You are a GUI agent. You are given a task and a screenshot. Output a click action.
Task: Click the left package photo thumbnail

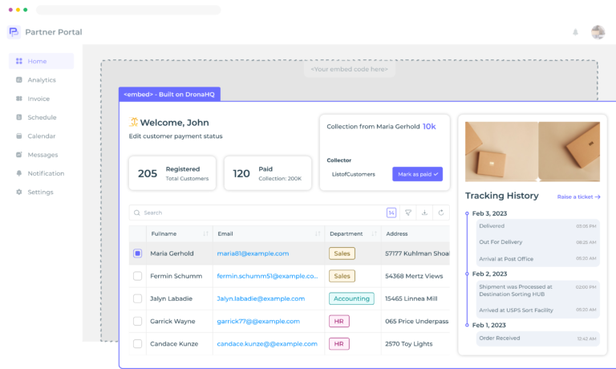point(501,152)
